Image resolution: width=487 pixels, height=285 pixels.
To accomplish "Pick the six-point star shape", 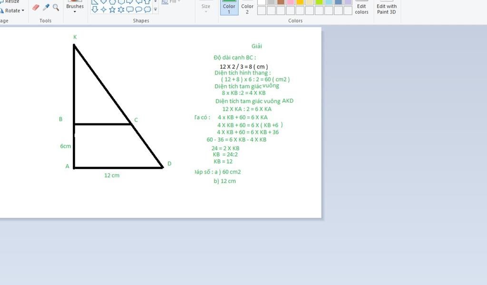I will click(121, 10).
